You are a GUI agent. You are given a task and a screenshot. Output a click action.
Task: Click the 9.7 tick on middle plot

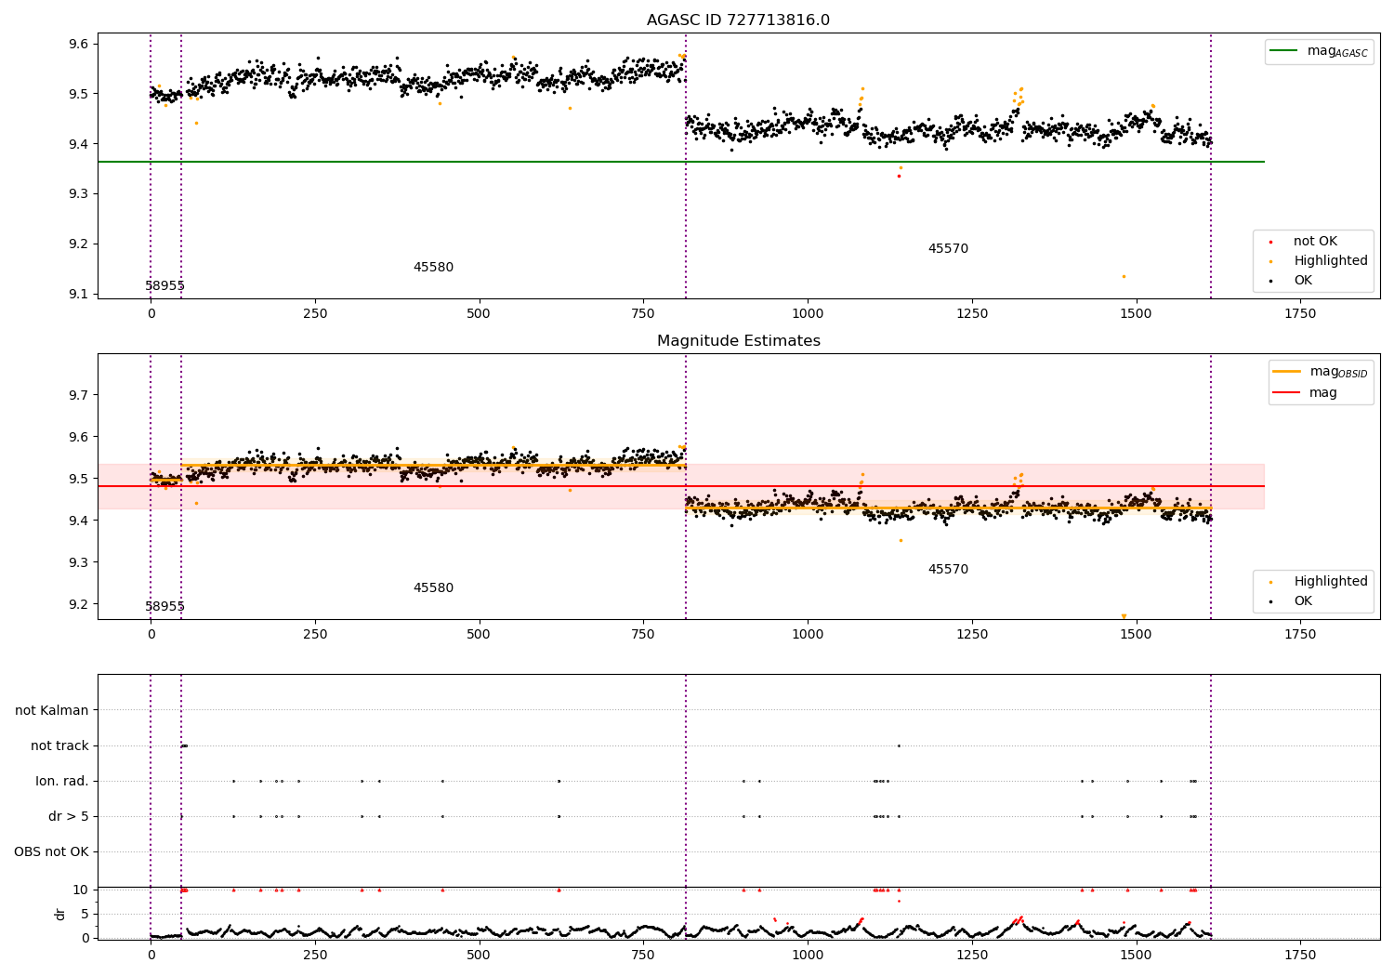(78, 395)
